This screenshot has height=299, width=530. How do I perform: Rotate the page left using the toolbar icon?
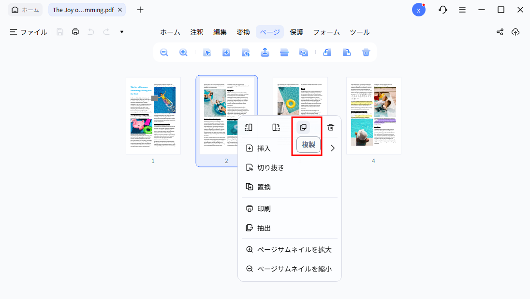point(327,52)
